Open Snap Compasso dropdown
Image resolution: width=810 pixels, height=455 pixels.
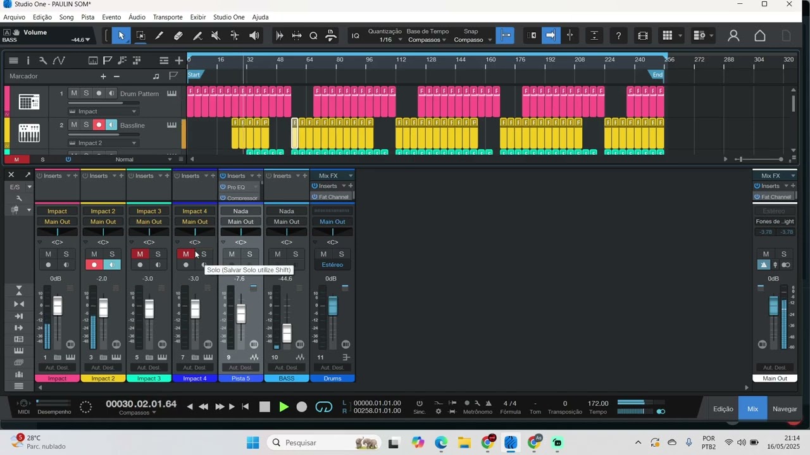[x=473, y=40]
